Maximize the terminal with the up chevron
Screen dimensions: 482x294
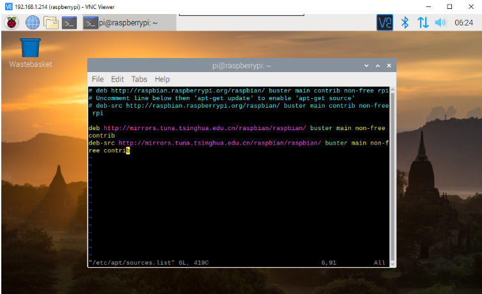click(378, 66)
